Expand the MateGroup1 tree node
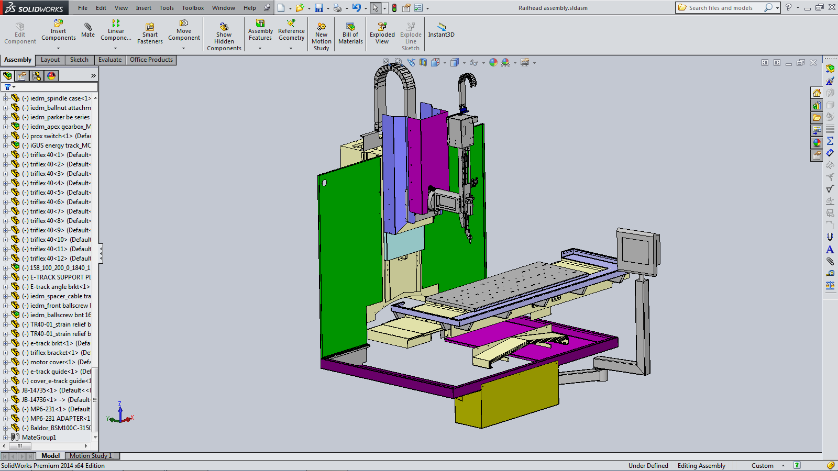This screenshot has height=471, width=838. (5, 438)
